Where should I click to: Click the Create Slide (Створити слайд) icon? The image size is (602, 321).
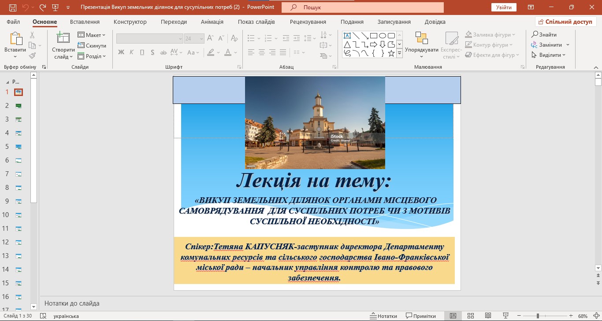tap(63, 39)
